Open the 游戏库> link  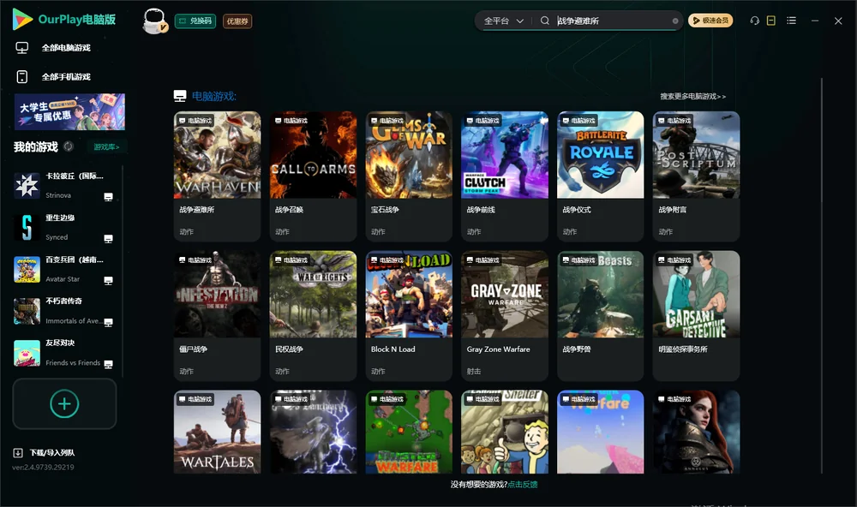tap(106, 147)
